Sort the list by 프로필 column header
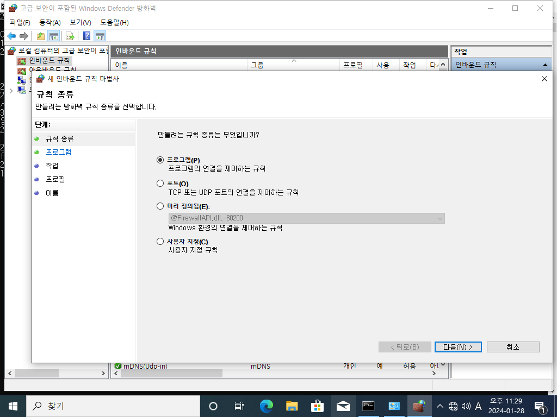Image resolution: width=557 pixels, height=417 pixels. 356,65
